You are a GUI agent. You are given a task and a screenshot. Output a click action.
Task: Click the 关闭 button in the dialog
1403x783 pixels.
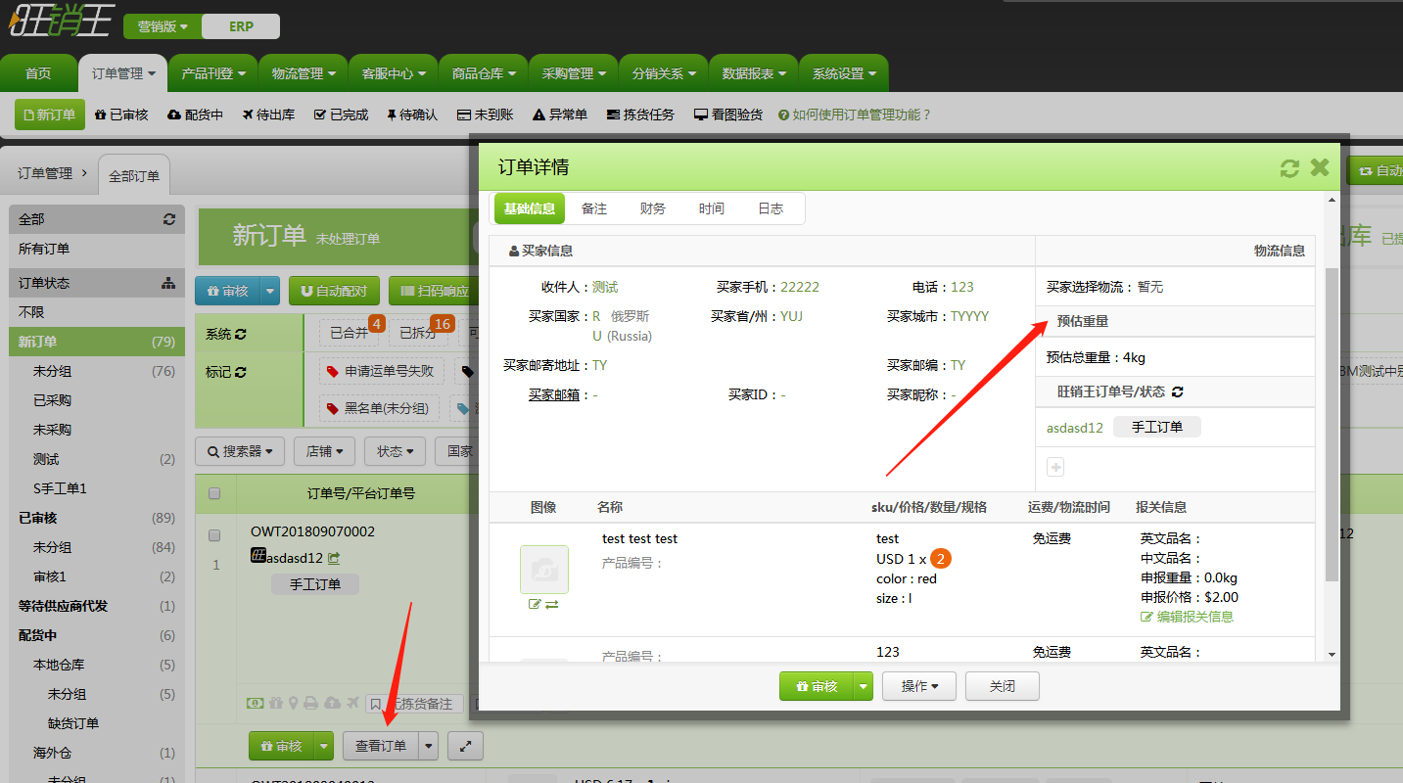click(1002, 686)
